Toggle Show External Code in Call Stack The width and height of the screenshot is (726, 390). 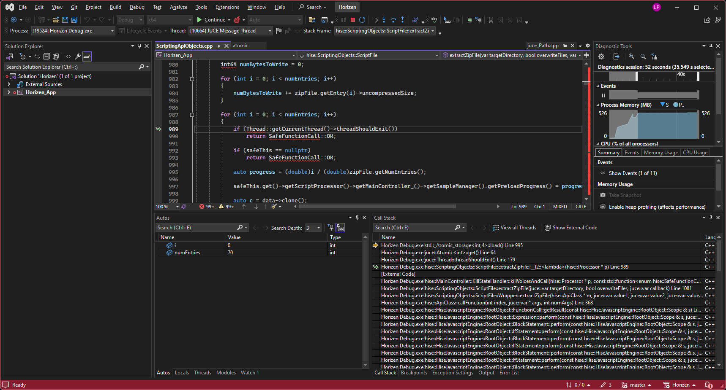571,228
